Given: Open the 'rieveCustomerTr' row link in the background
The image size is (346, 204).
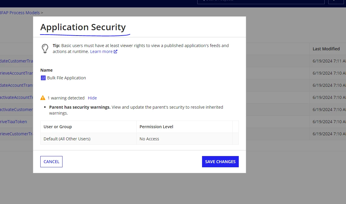Looking at the screenshot, I should click(17, 134).
